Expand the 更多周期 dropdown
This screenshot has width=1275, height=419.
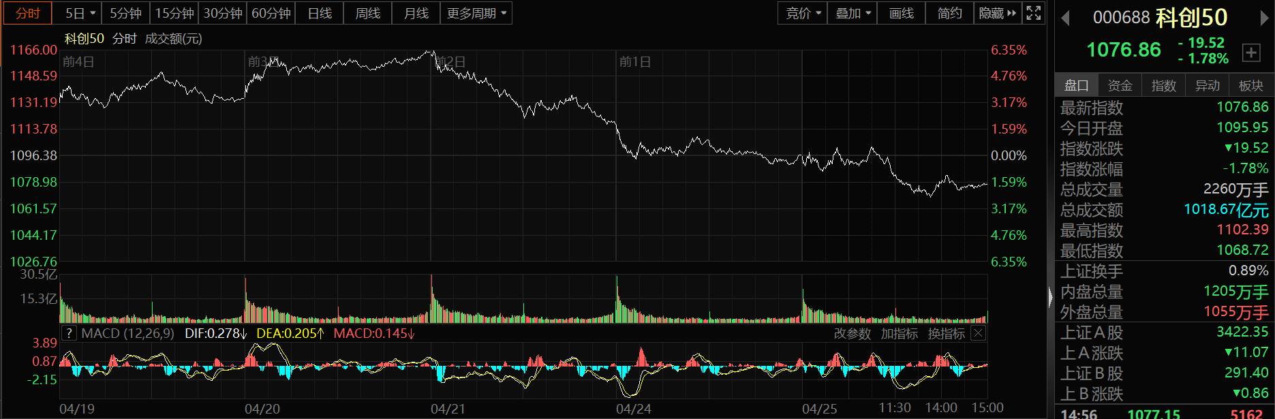click(x=476, y=13)
